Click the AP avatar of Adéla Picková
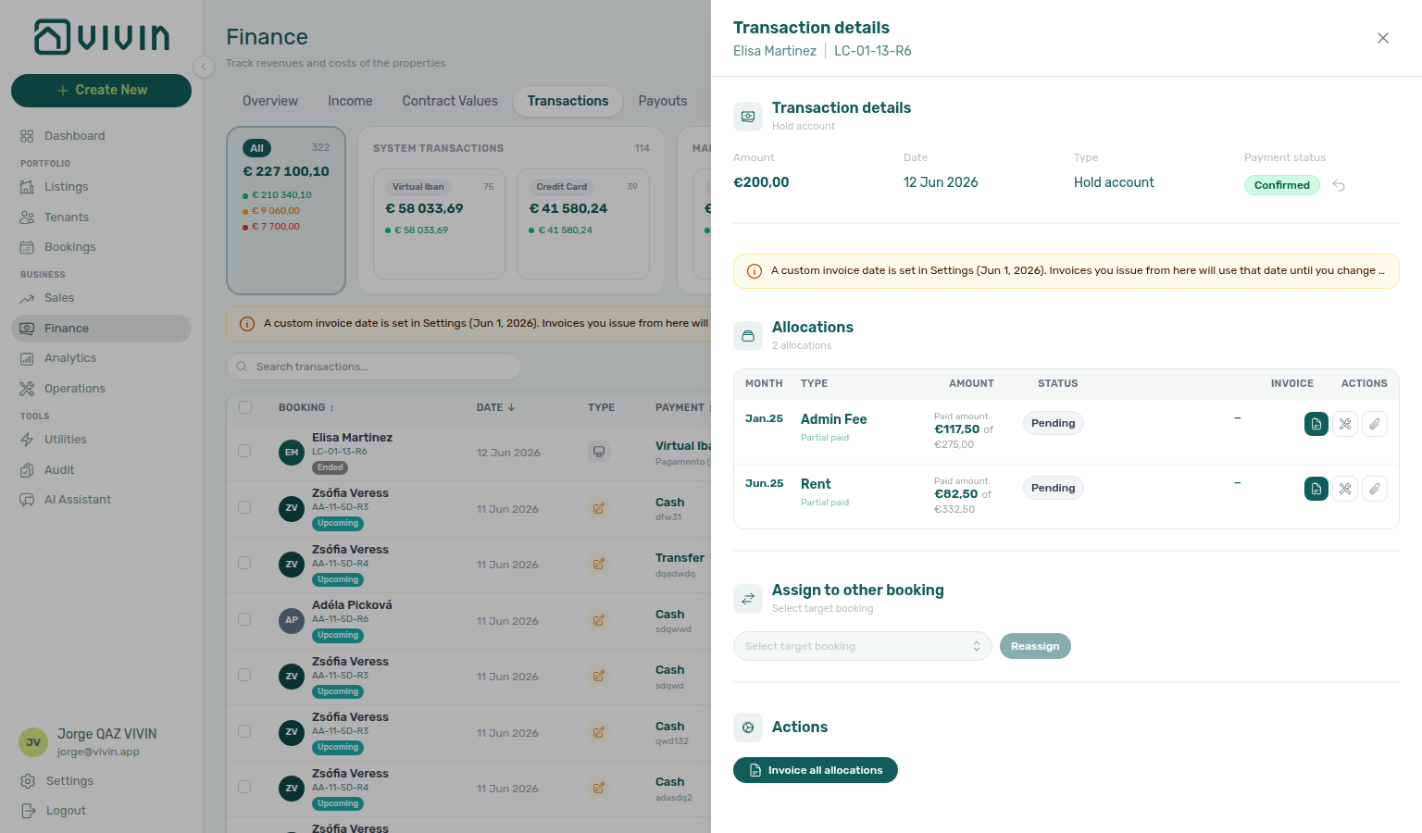The height and width of the screenshot is (833, 1422). (x=292, y=620)
